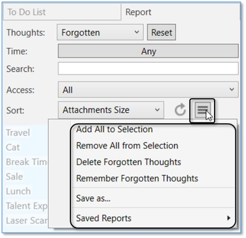The image size is (246, 238).
Task: Open the report options menu icon
Action: tap(202, 111)
